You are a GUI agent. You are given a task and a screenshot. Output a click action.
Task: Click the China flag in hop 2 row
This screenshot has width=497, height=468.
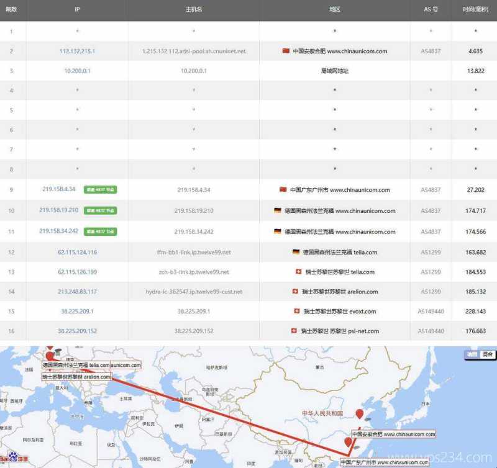point(286,51)
